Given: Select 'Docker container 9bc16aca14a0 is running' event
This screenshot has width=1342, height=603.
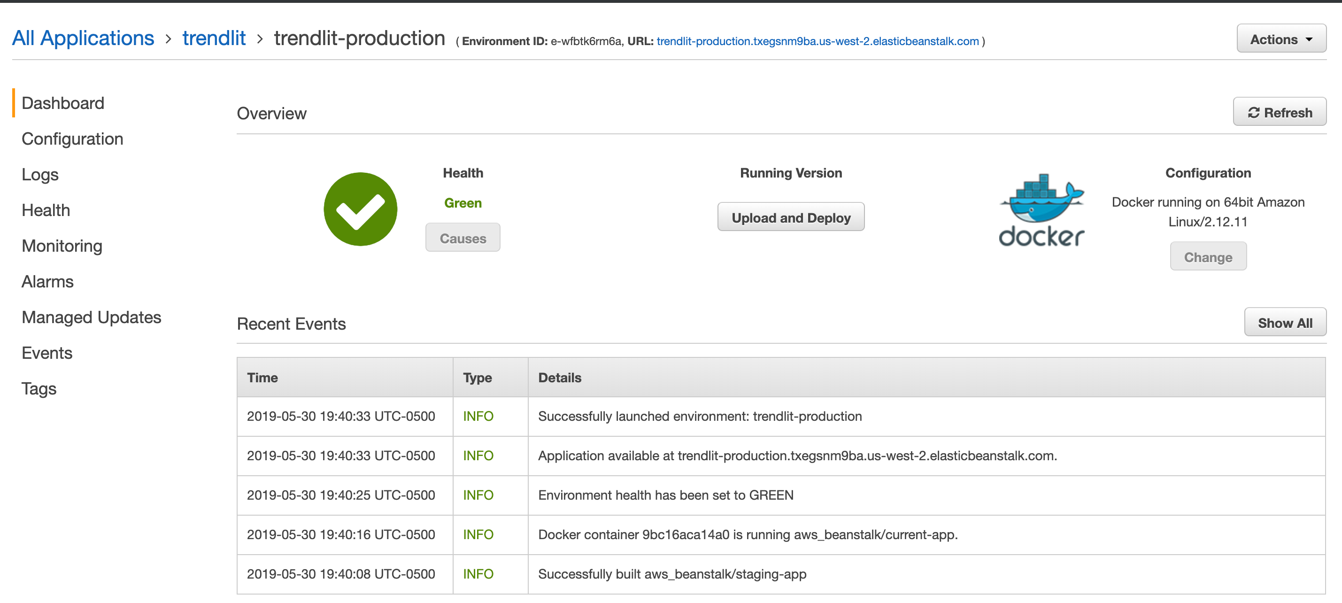Looking at the screenshot, I should click(748, 534).
